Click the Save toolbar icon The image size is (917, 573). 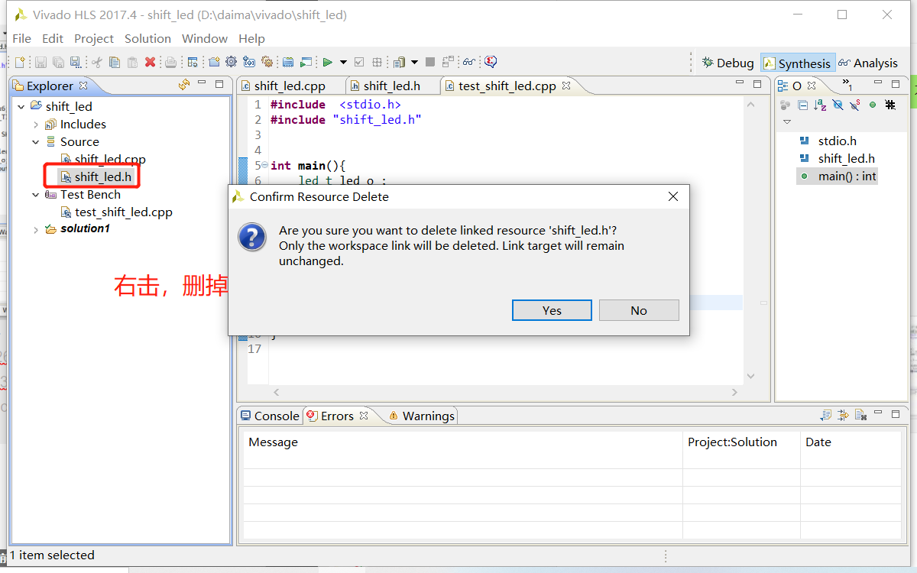click(x=41, y=62)
